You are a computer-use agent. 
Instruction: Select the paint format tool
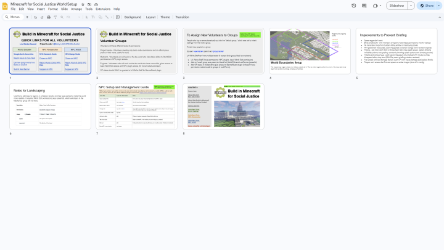click(55, 17)
